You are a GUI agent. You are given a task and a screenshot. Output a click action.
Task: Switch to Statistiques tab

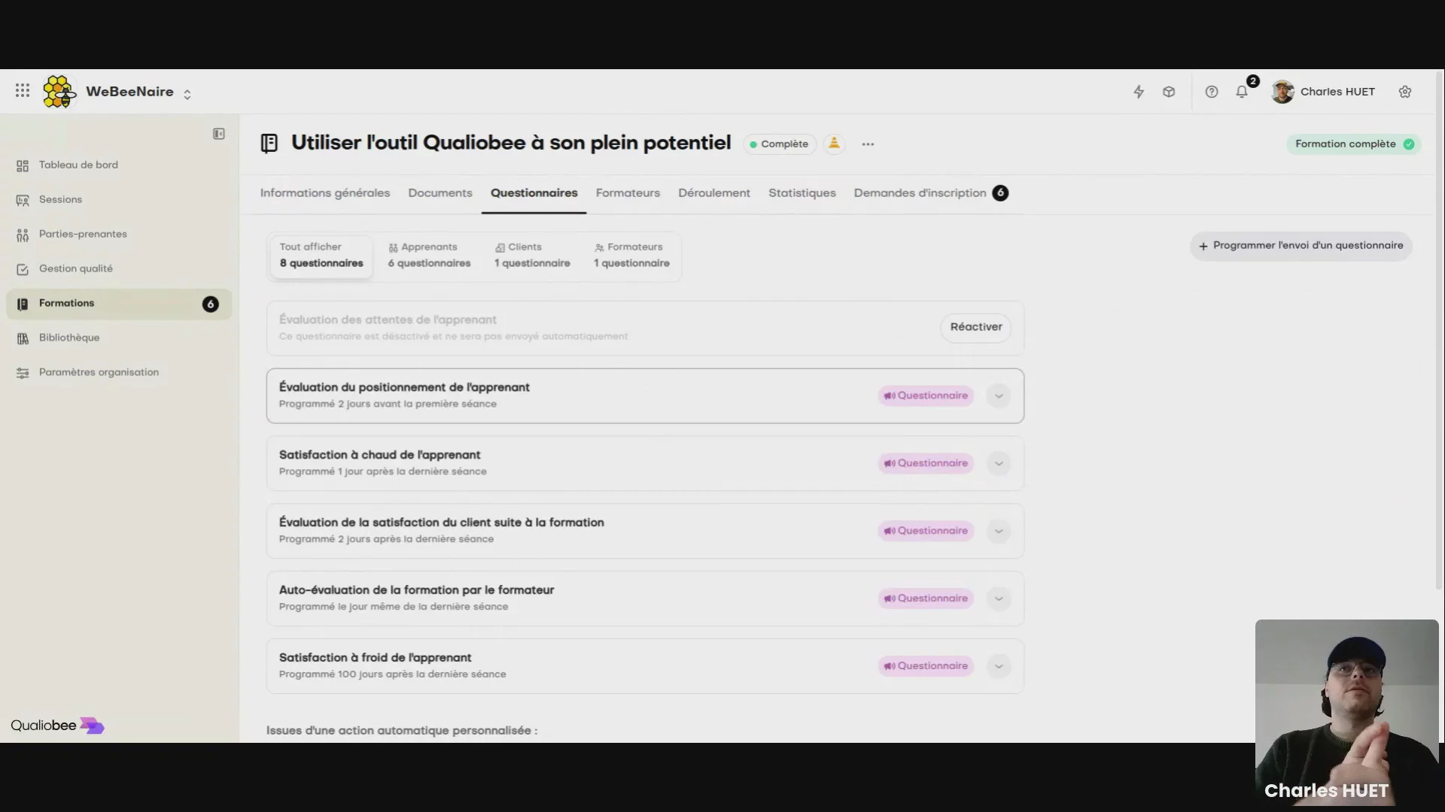coord(802,193)
